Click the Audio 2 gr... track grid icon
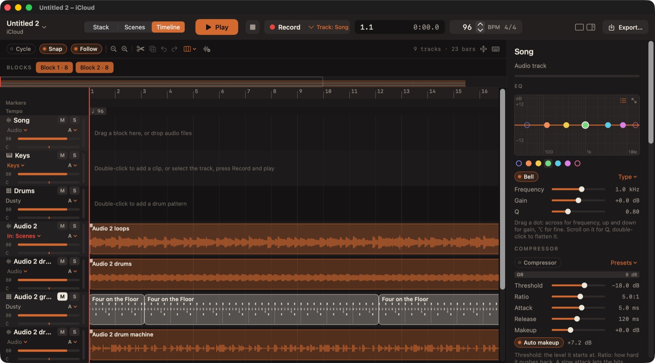This screenshot has width=655, height=363. pos(9,297)
